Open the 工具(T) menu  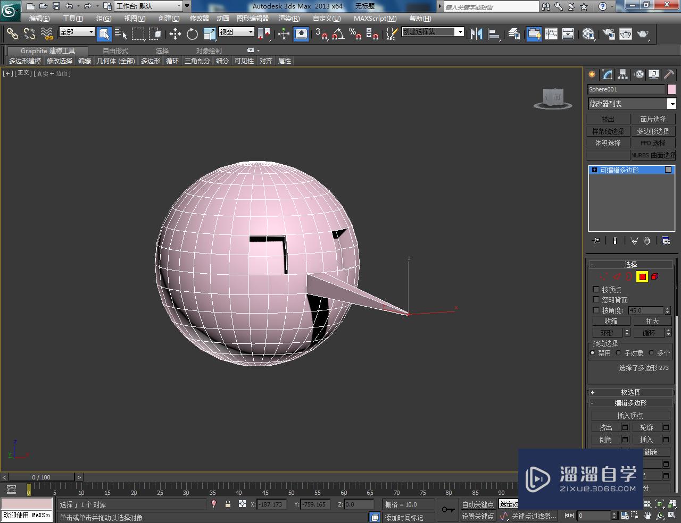click(x=73, y=18)
